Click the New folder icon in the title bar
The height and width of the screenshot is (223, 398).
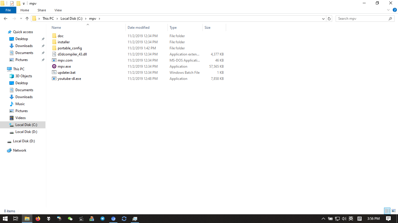click(18, 3)
